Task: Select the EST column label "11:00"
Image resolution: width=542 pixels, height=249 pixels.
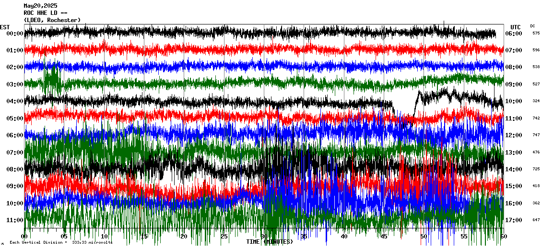Action: (15, 220)
